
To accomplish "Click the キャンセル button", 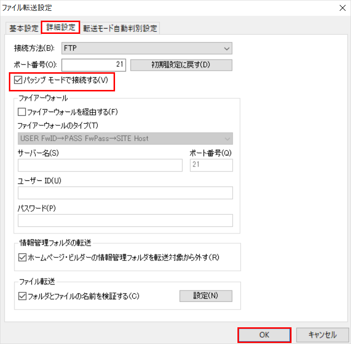I will coord(322,335).
